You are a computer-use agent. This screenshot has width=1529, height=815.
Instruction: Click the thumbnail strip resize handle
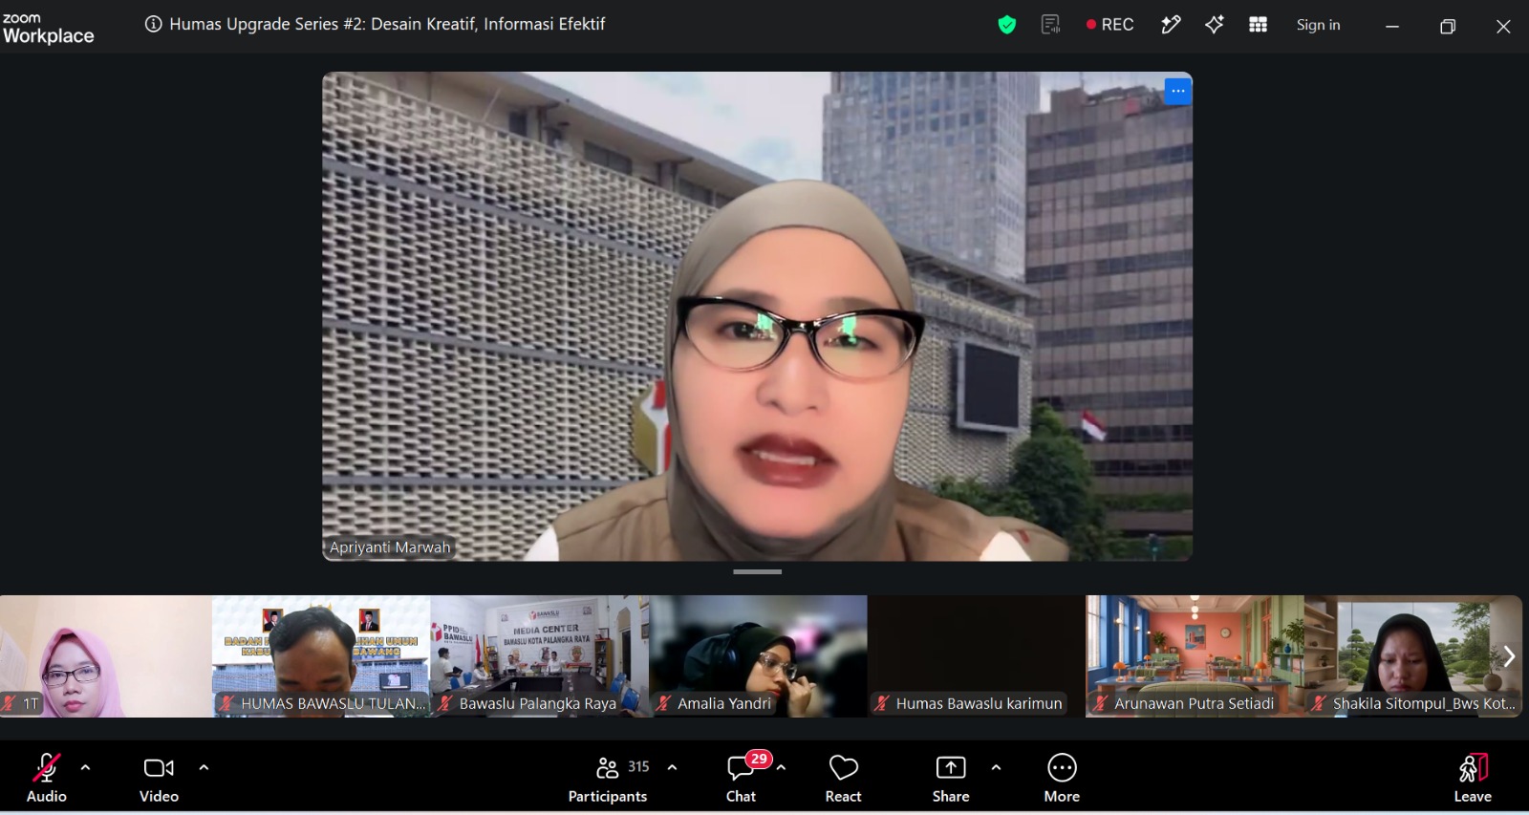(757, 572)
